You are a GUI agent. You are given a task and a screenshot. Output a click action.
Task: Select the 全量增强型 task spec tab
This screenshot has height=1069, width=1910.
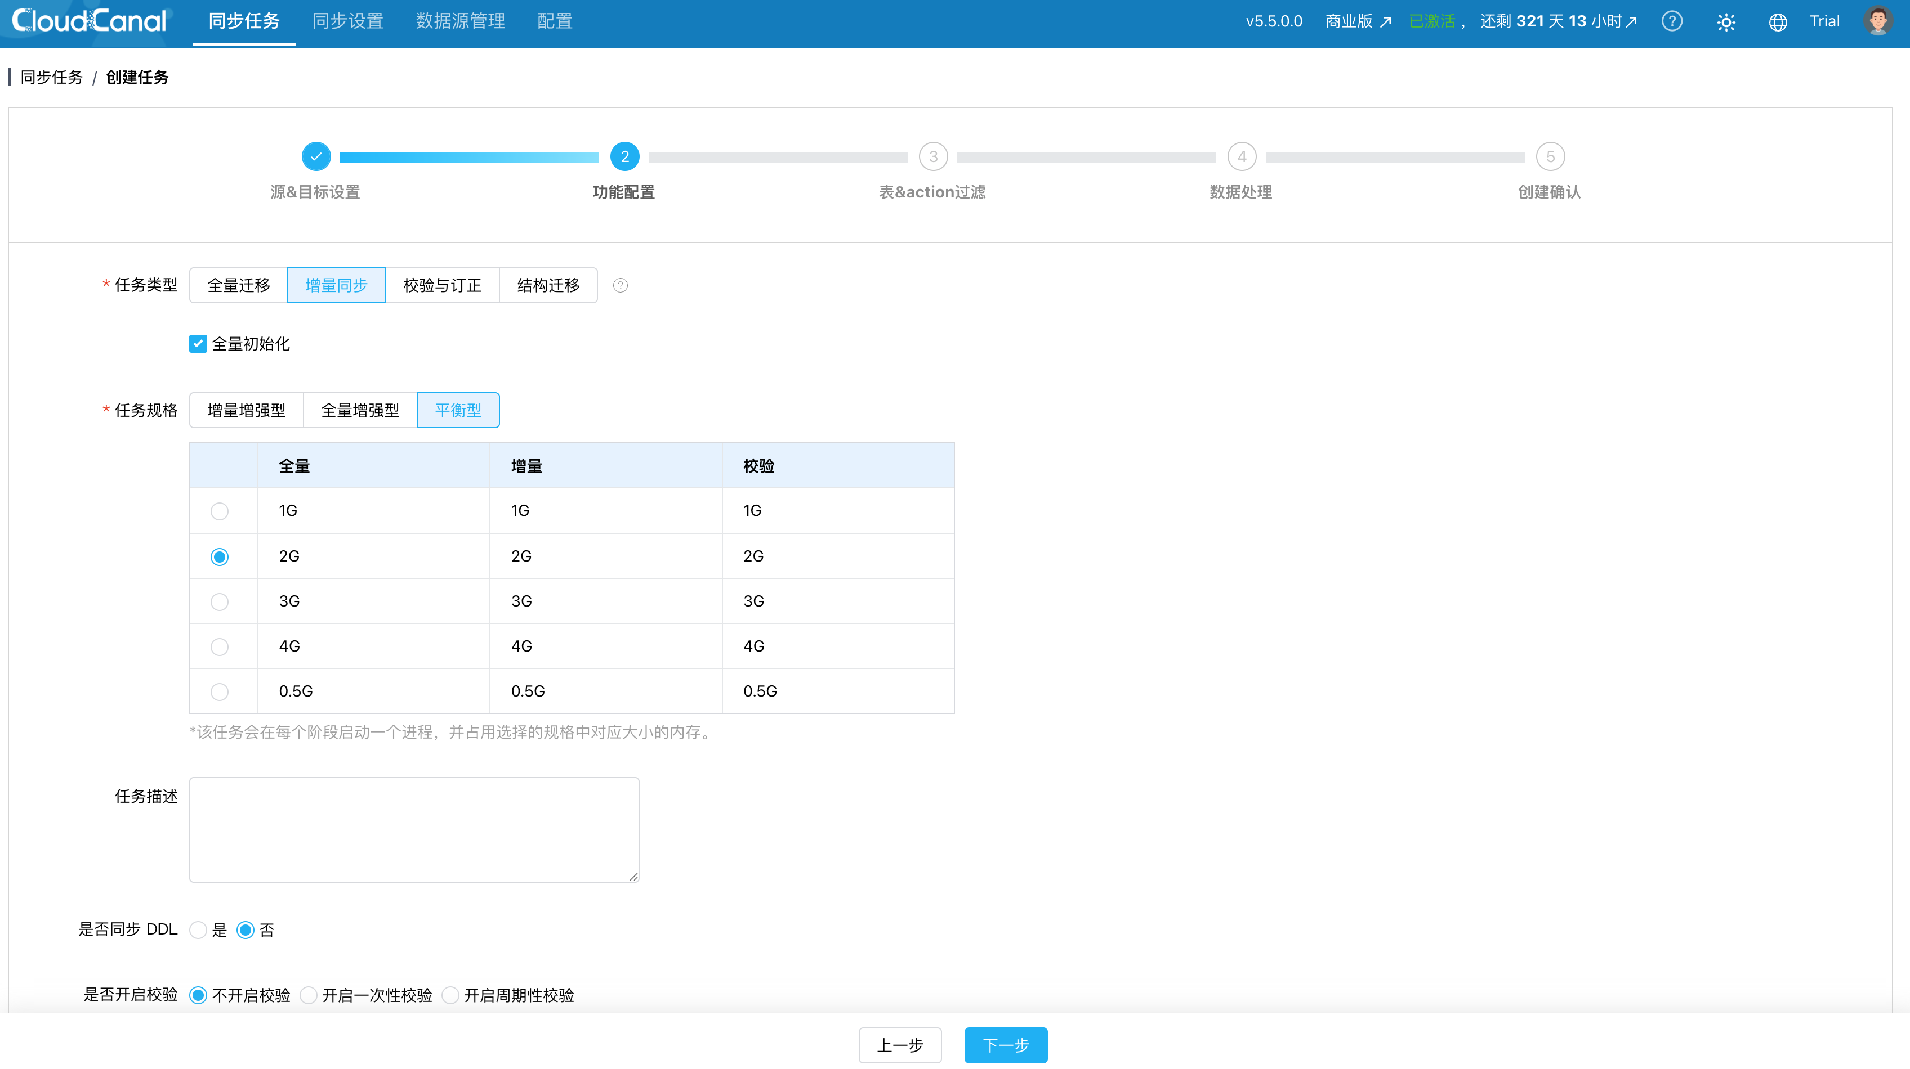(x=360, y=410)
